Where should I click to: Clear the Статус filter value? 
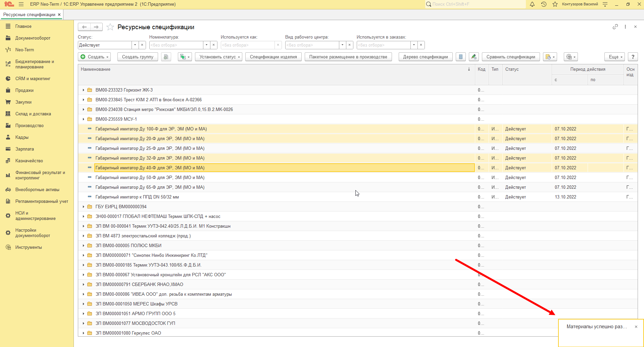(x=142, y=45)
